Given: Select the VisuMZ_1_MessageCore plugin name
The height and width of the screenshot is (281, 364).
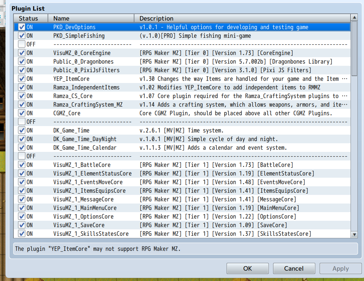Looking at the screenshot, I should [x=83, y=199].
